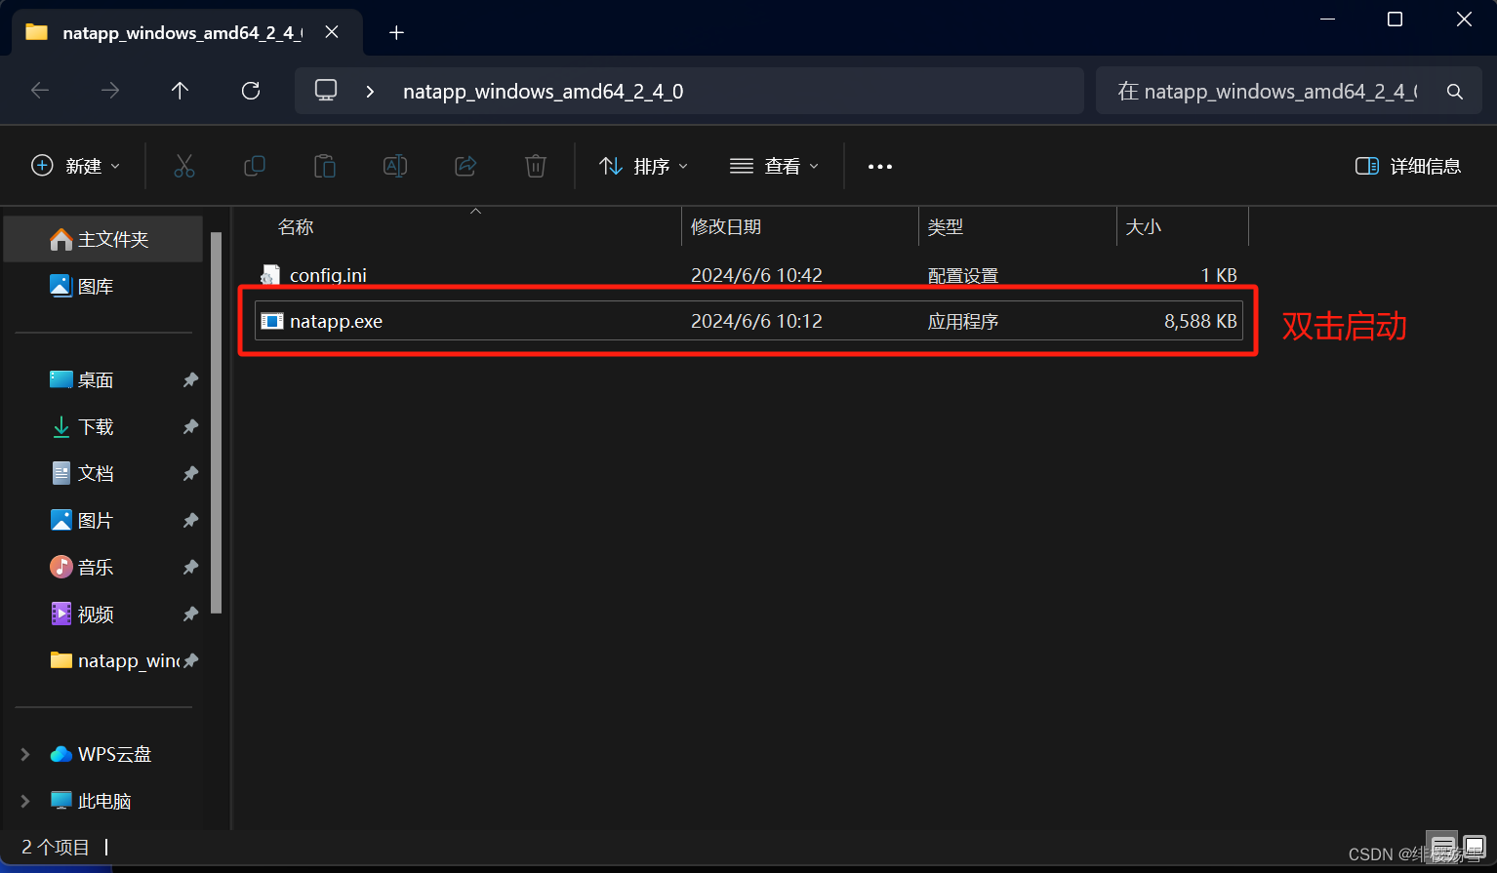Expand the 此电脑 tree node

click(25, 801)
